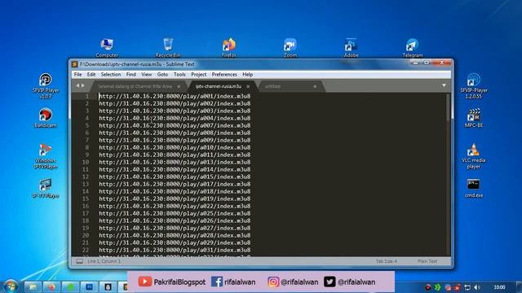The image size is (522, 293).
Task: Launch Bandicam from the desktop
Action: point(46,118)
